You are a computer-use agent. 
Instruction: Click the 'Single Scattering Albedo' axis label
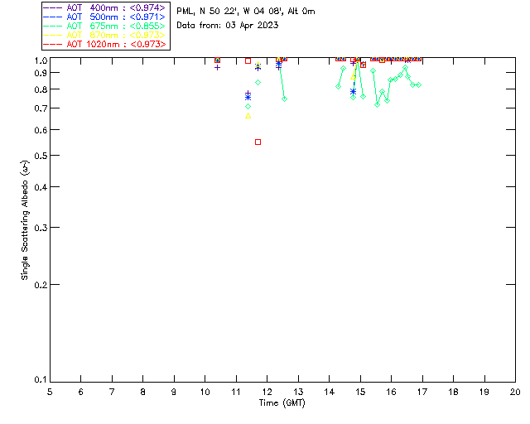click(26, 219)
